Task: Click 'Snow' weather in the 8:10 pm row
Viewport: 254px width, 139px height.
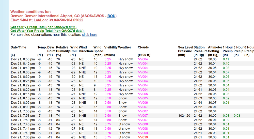Action: coord(122,98)
